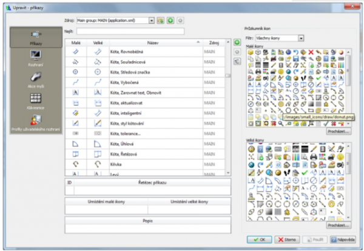Click large icon of Kóta, styl kótování

click(x=98, y=123)
